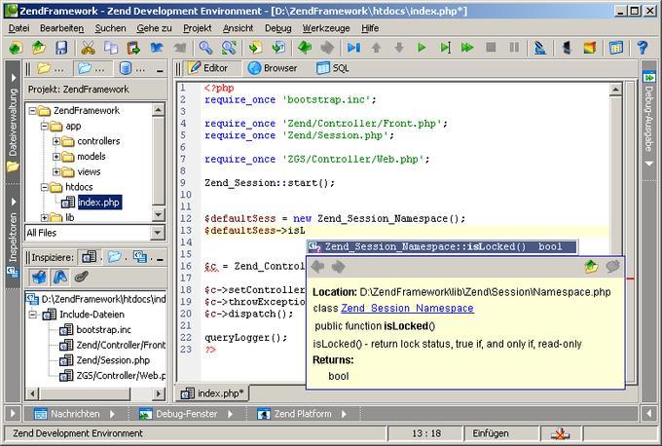Image resolution: width=662 pixels, height=446 pixels.
Task: Expand the lib folder
Action: [x=45, y=217]
